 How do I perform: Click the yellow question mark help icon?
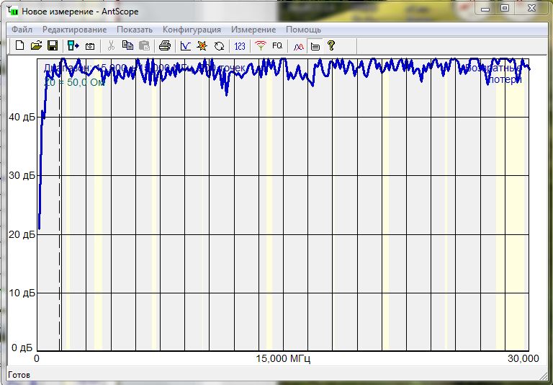click(x=331, y=45)
